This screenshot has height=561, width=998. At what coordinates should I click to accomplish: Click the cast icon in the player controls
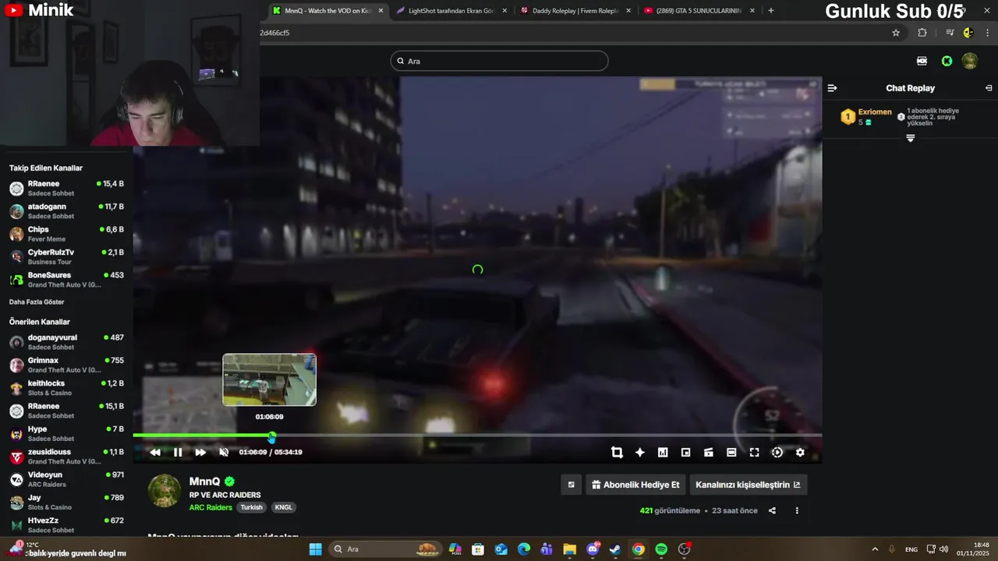coord(709,452)
